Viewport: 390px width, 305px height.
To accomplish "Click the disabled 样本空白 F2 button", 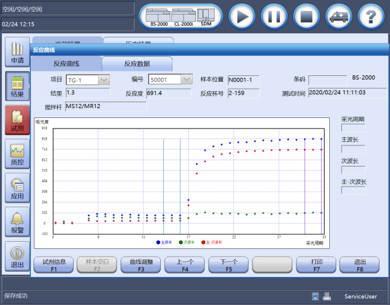I will tap(97, 265).
